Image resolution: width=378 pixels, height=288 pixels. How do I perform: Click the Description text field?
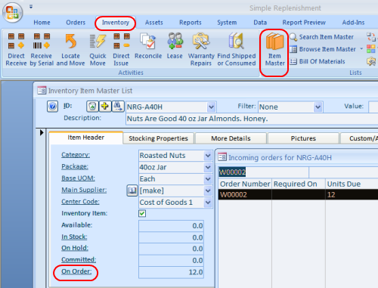252,119
